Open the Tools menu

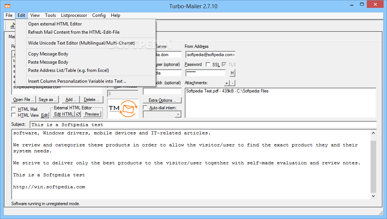50,15
